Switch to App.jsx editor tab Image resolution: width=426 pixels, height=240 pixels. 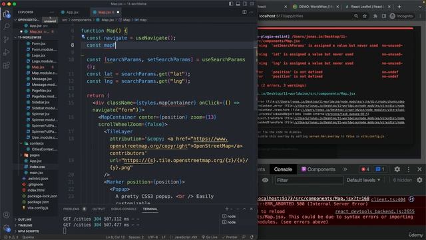point(73,12)
